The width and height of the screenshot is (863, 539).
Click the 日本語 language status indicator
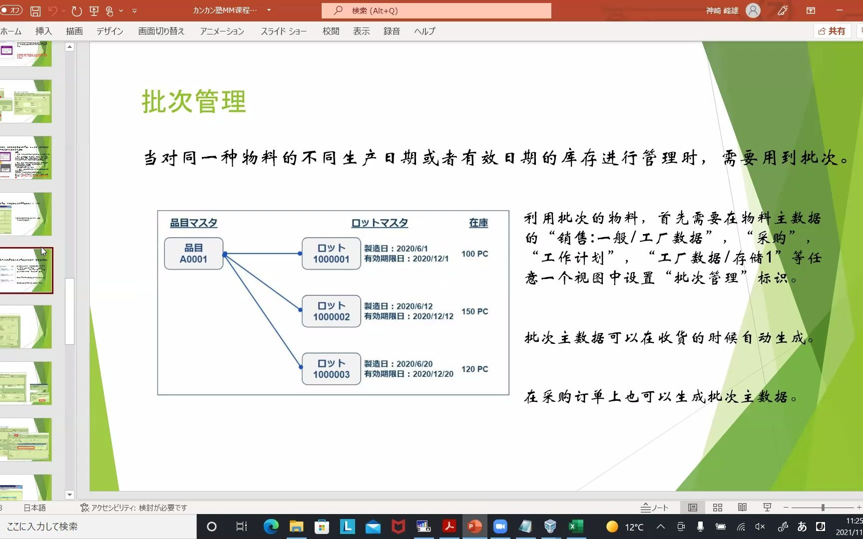point(34,508)
